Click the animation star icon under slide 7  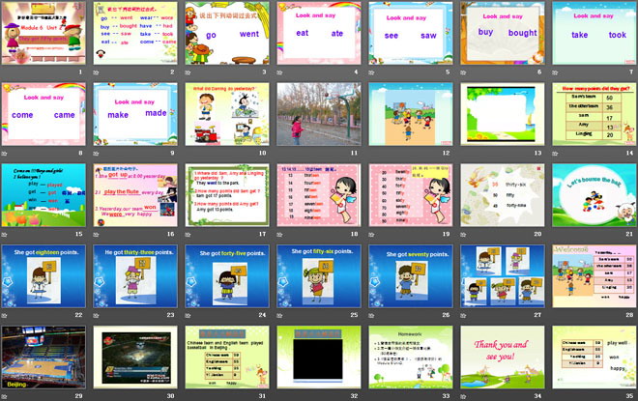[x=555, y=72]
